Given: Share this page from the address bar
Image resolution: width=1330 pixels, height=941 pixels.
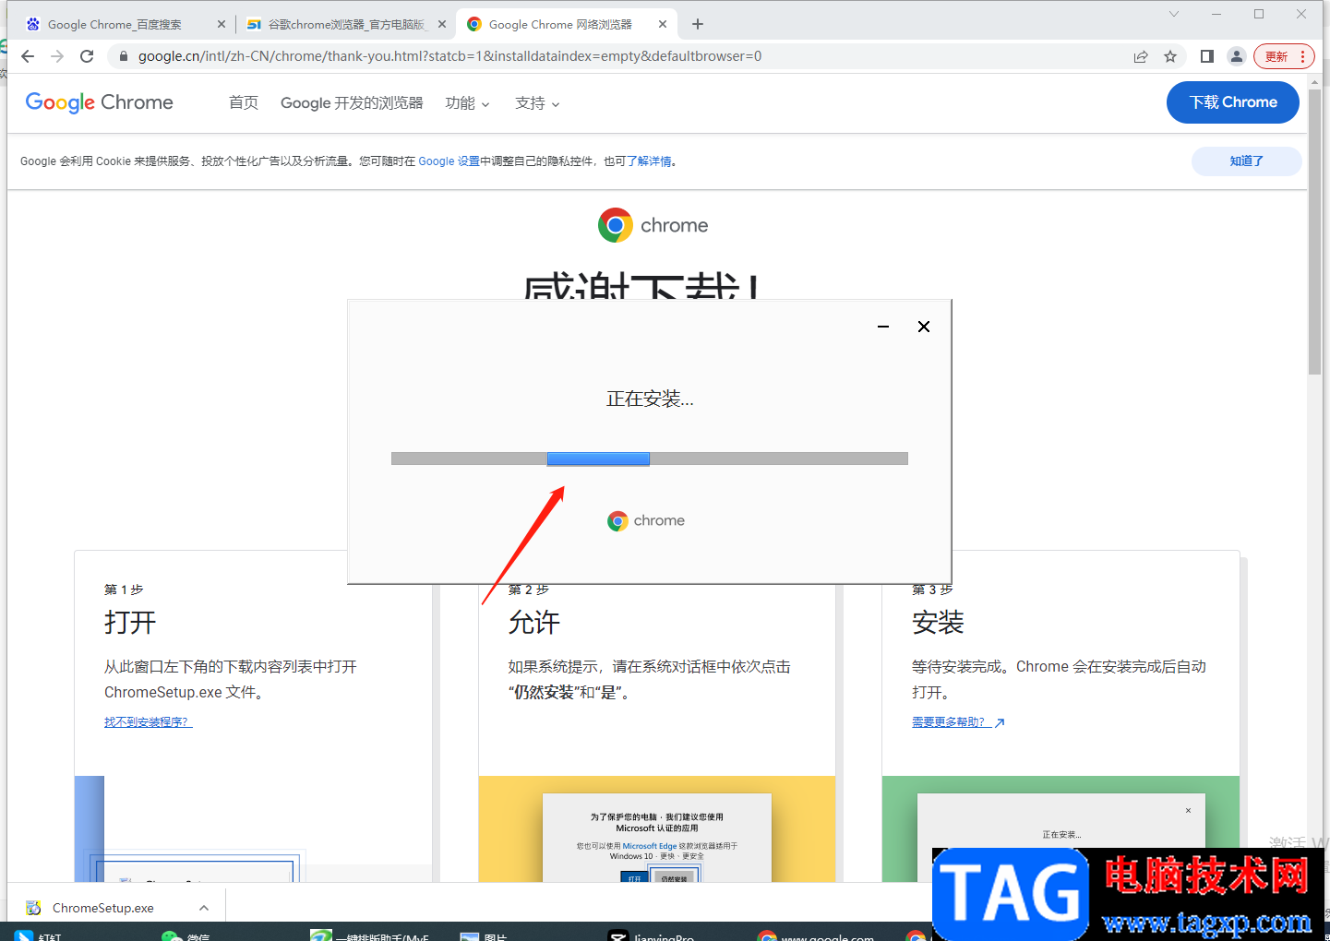Looking at the screenshot, I should (1141, 56).
